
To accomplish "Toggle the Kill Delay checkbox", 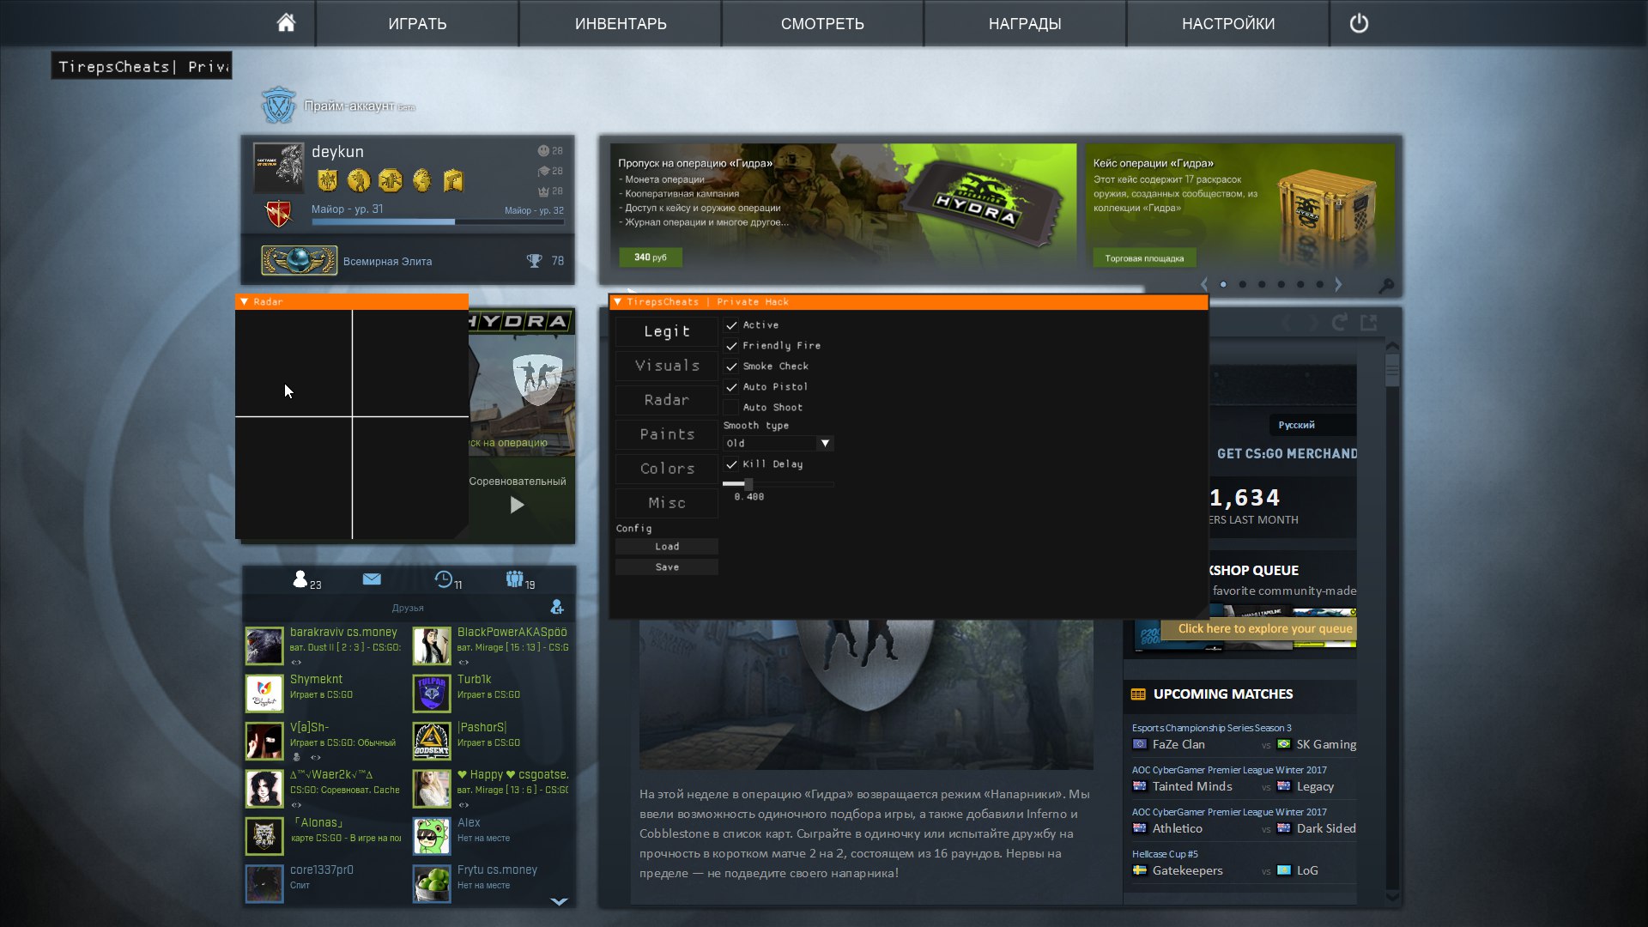I will point(731,464).
